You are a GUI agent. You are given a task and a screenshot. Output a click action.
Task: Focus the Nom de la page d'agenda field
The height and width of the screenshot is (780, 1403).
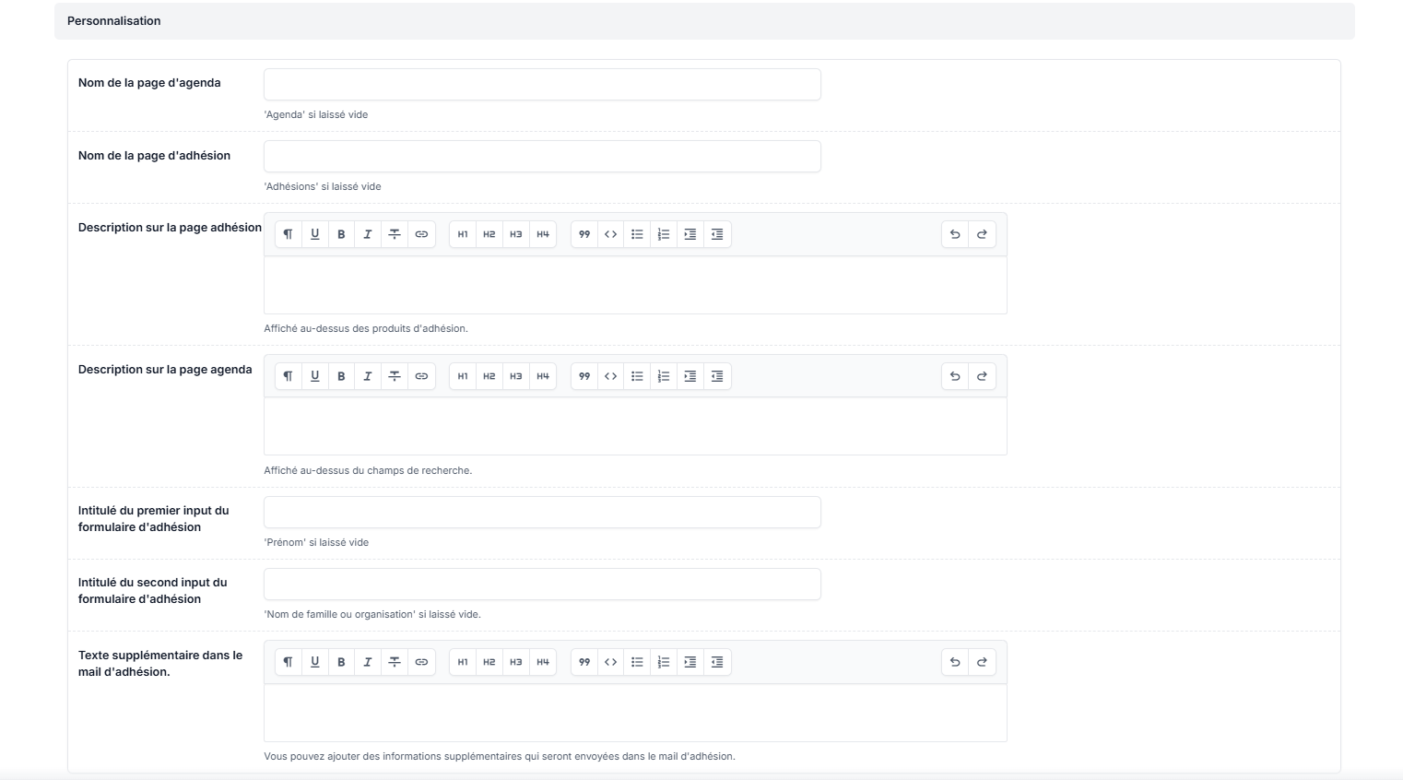pyautogui.click(x=542, y=84)
